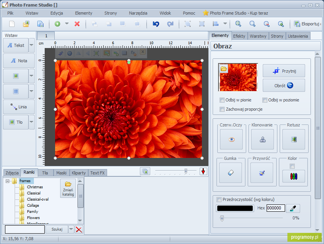Click the black transparency color swatch
The image size is (324, 244).
235,208
